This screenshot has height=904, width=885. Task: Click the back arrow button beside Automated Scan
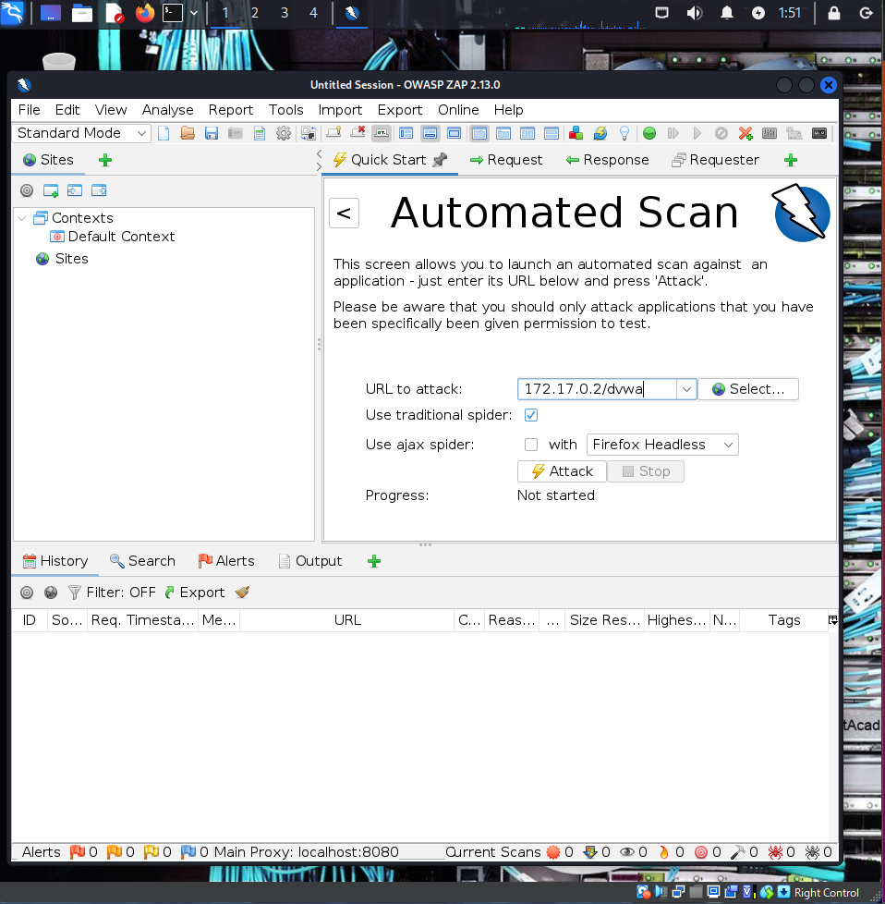click(x=344, y=214)
